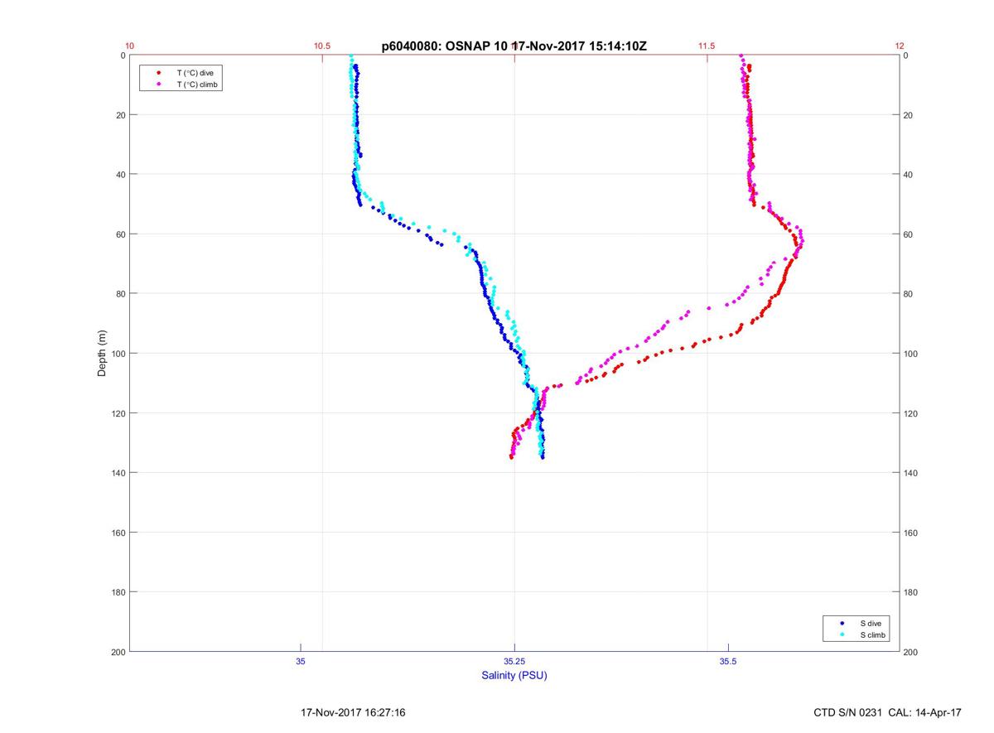
Task: Click the red dot marker in temperature legend
Action: coord(158,73)
